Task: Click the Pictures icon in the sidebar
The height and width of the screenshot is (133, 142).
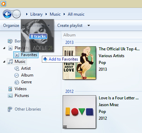Action: 10,96
